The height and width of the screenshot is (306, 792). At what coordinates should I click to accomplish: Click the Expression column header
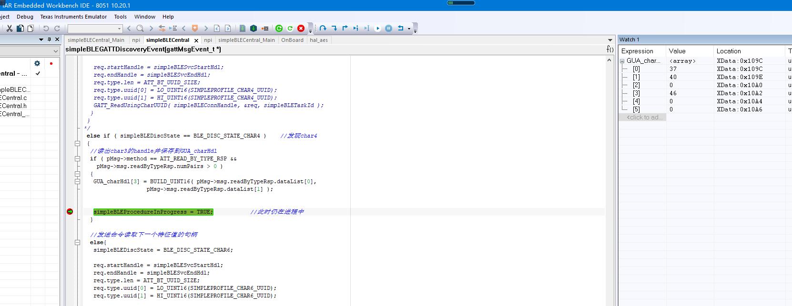(642, 51)
